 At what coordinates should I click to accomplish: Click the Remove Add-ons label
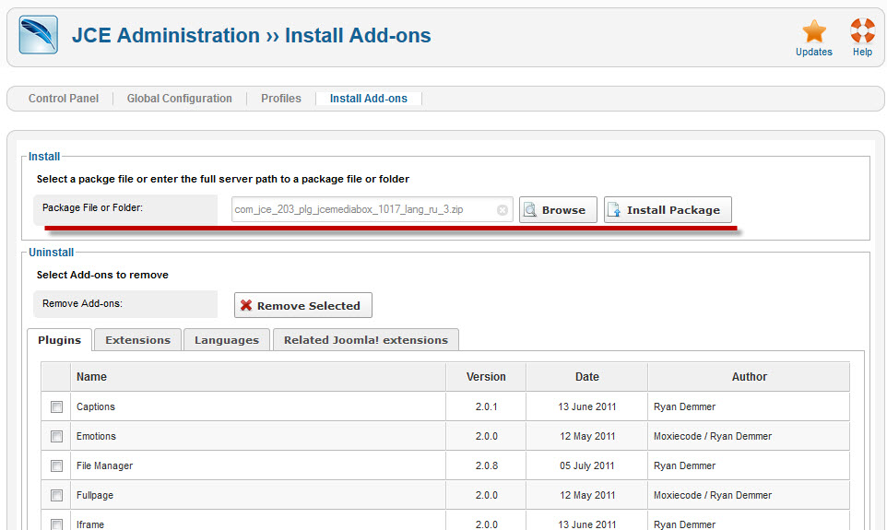point(82,303)
